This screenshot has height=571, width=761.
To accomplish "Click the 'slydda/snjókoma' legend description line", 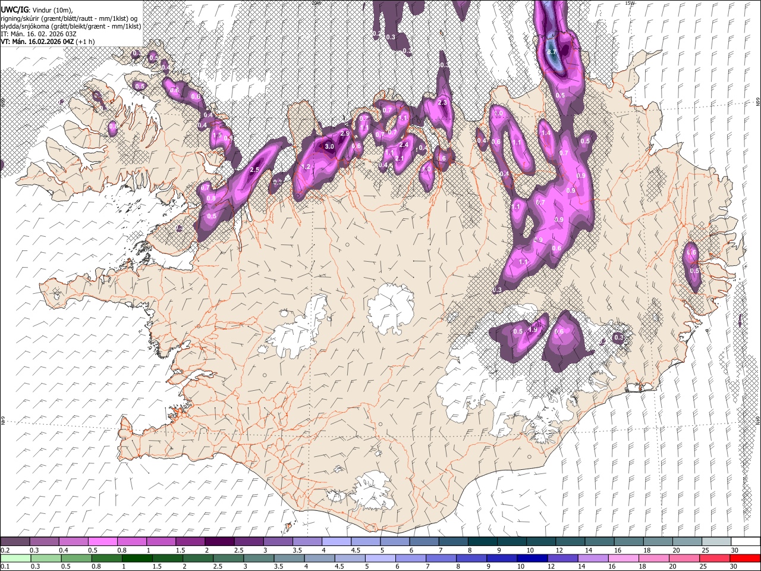I will (71, 26).
